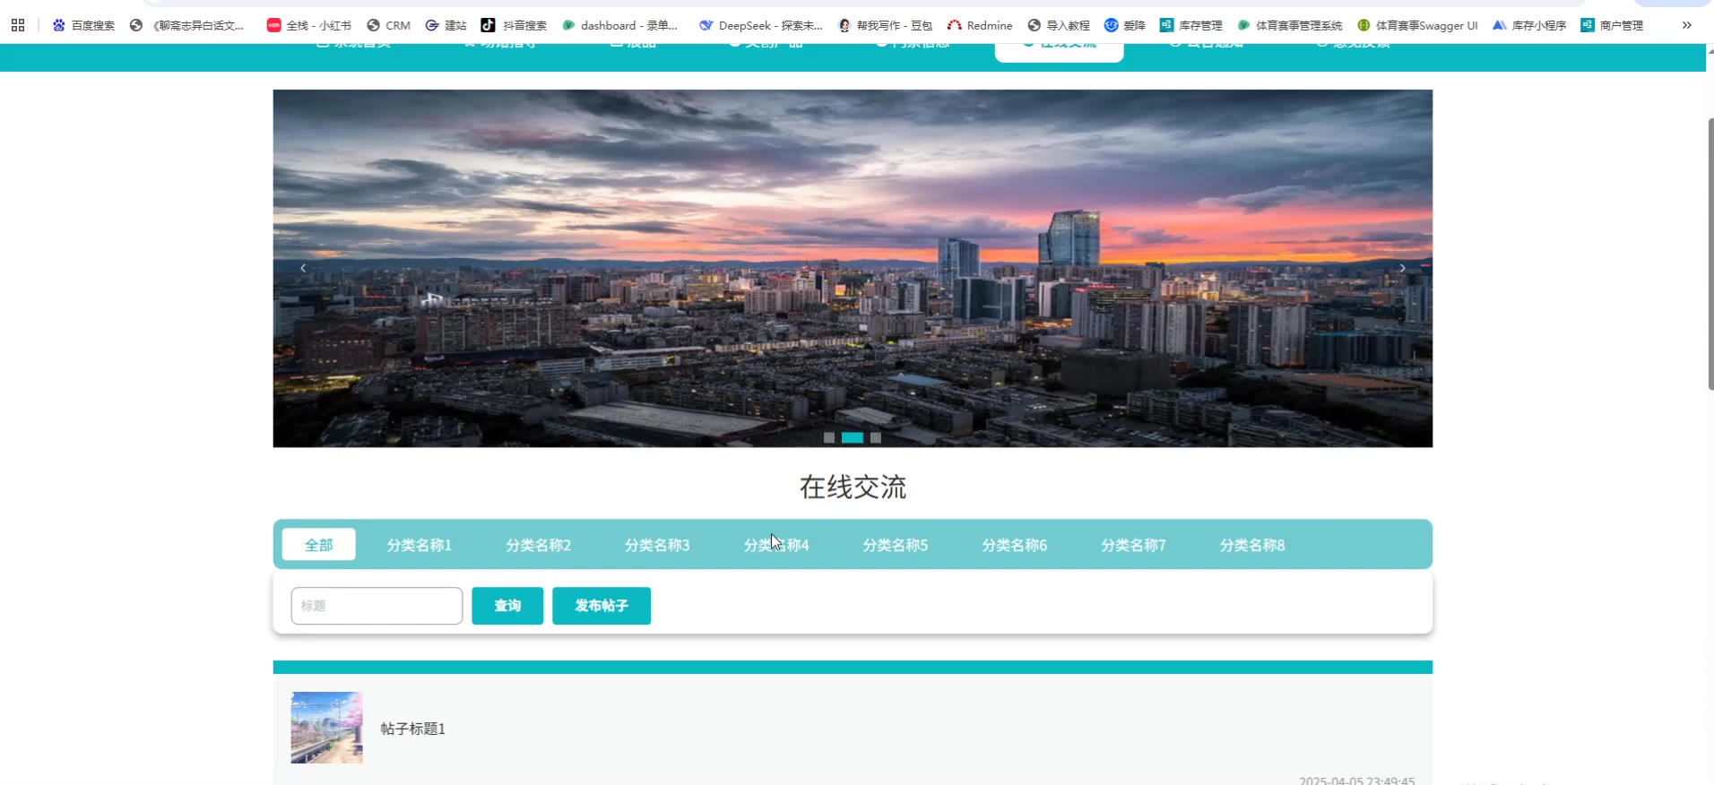Open the 爱降 bookmark
Screen dimensions: 1714x785
tap(1125, 25)
